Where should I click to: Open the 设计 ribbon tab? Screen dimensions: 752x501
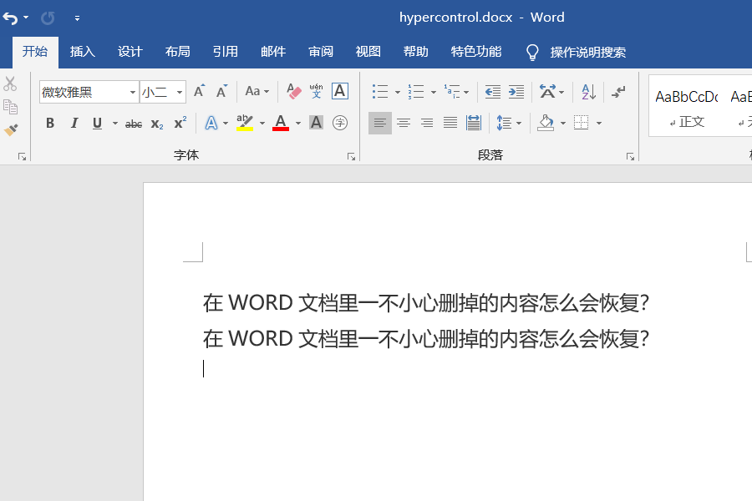[130, 51]
